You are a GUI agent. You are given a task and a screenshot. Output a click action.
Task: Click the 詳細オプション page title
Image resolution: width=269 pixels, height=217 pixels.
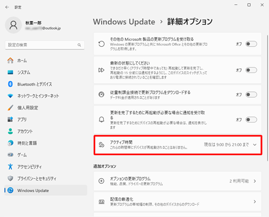tap(190, 21)
